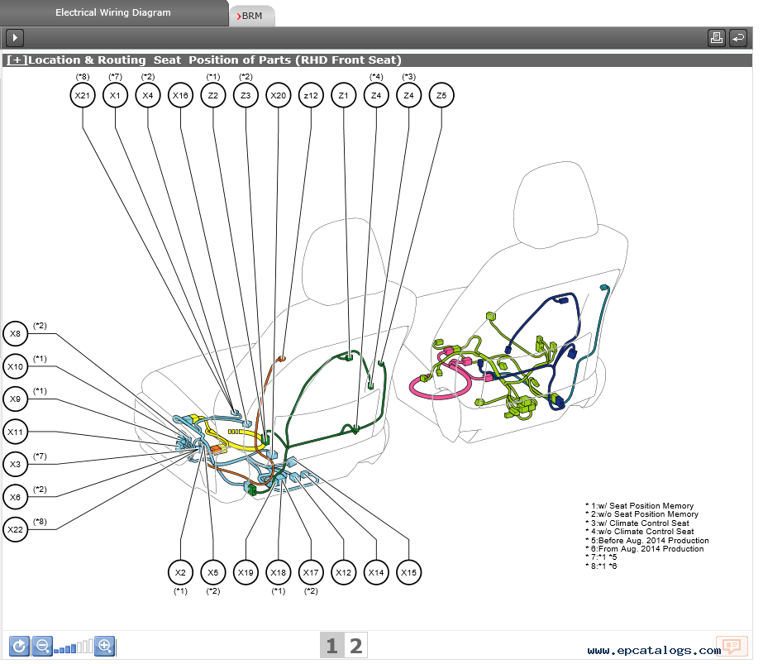Click connector Z2 circle
This screenshot has height=664, width=763.
[x=213, y=95]
